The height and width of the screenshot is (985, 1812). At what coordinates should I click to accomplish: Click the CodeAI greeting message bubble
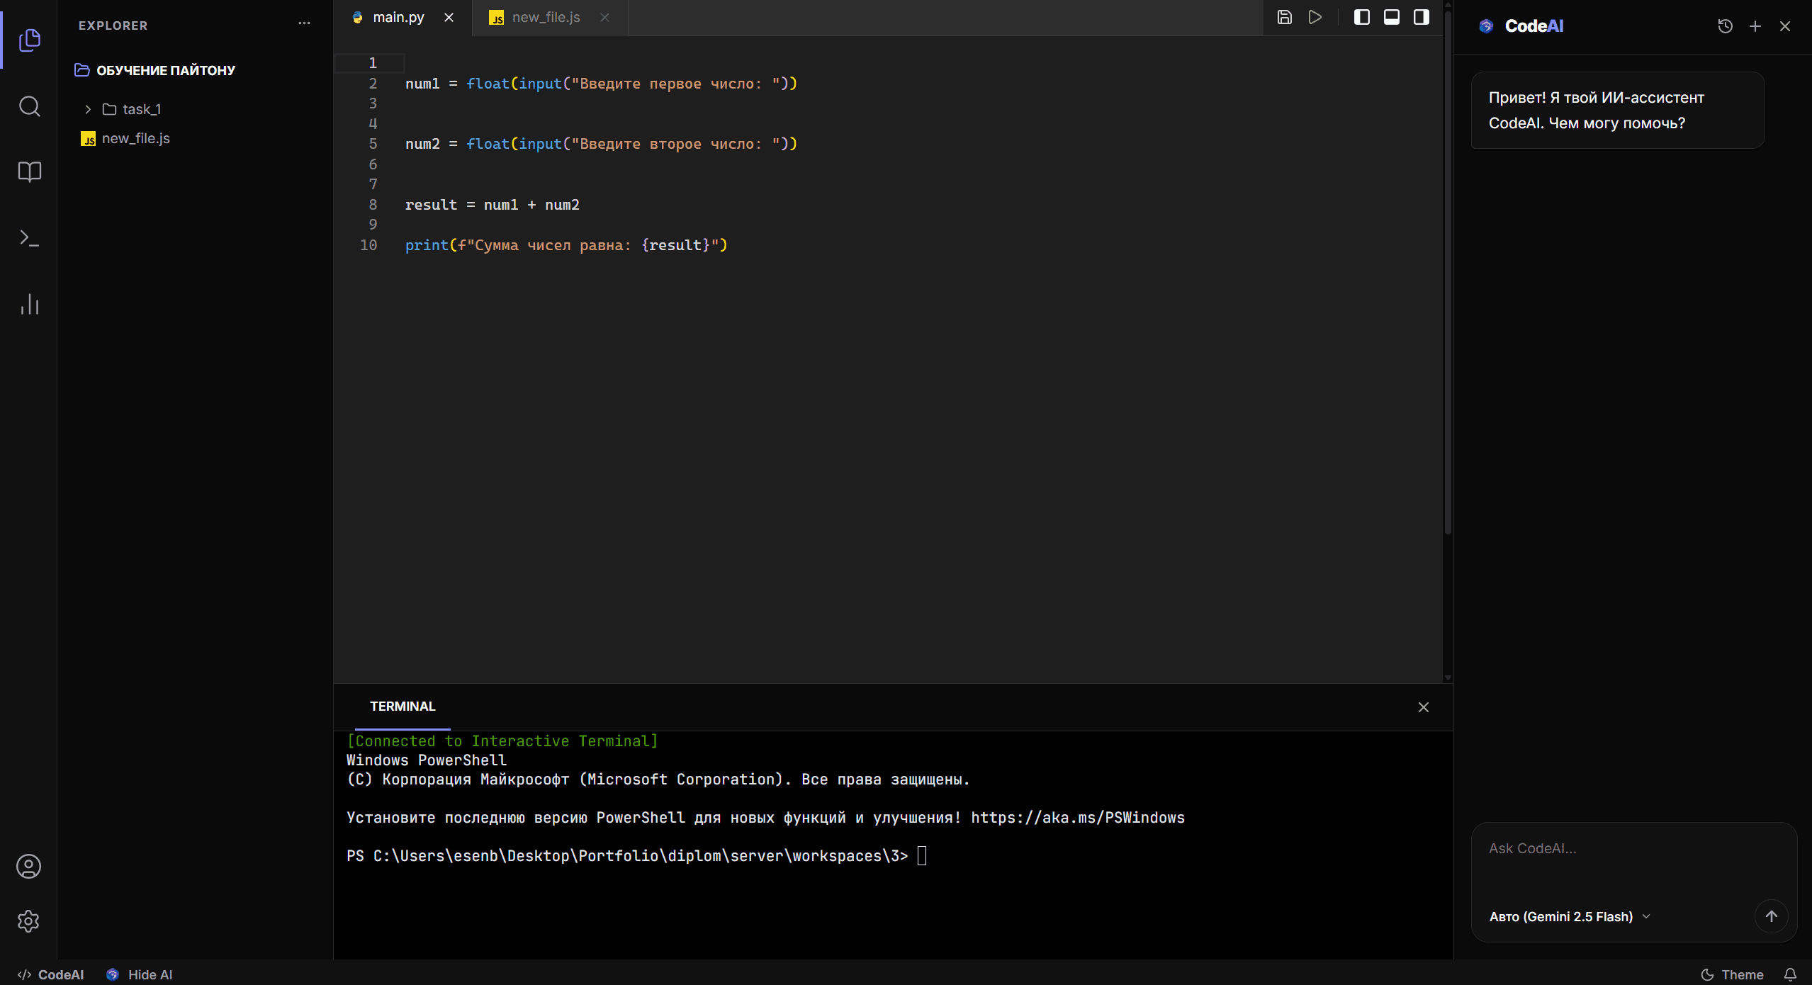[x=1618, y=111]
